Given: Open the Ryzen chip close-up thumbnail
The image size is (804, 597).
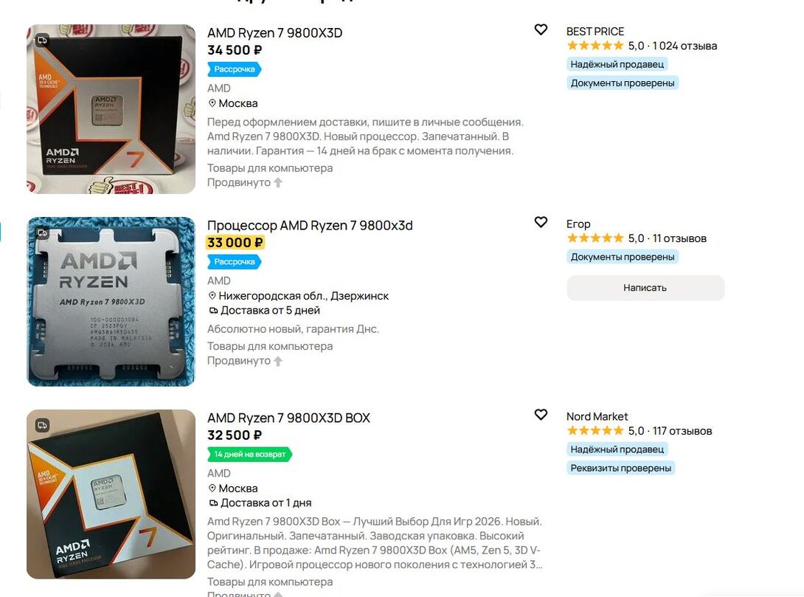Looking at the screenshot, I should point(111,302).
